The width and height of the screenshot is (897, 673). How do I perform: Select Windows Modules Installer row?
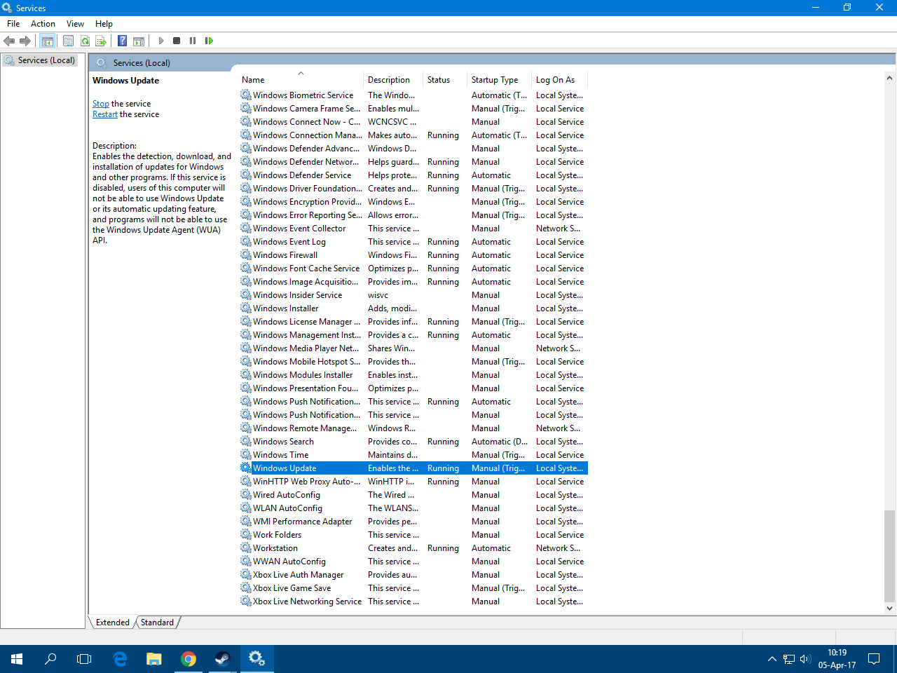[413, 375]
